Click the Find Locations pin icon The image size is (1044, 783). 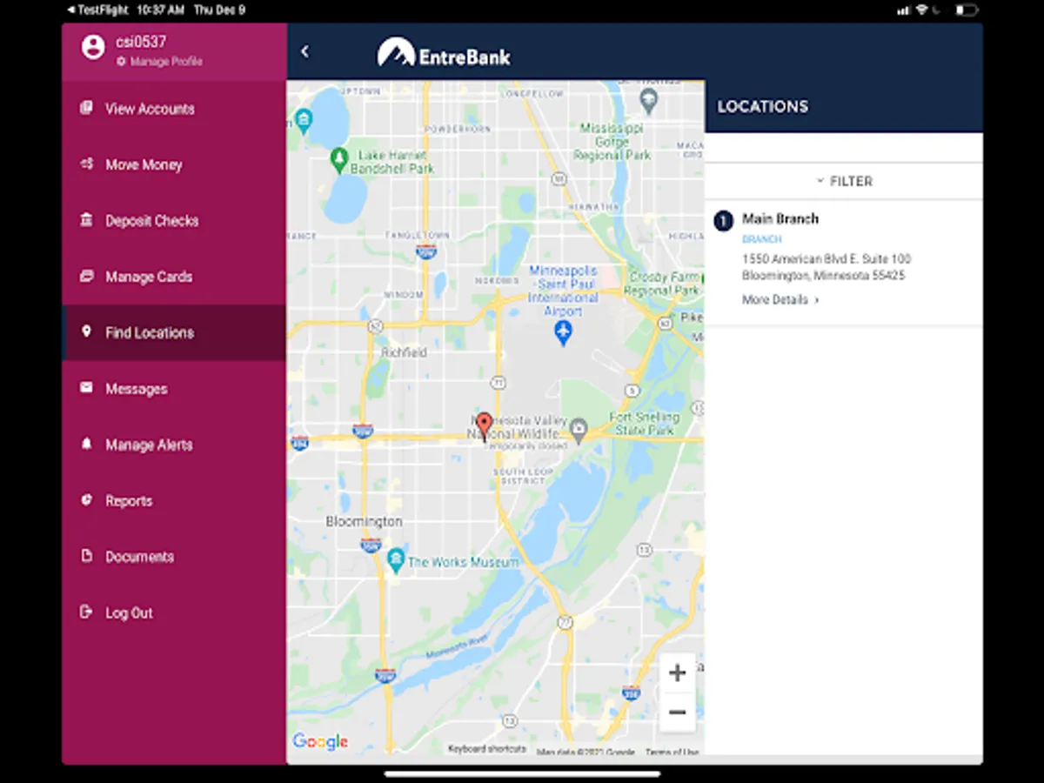point(86,331)
